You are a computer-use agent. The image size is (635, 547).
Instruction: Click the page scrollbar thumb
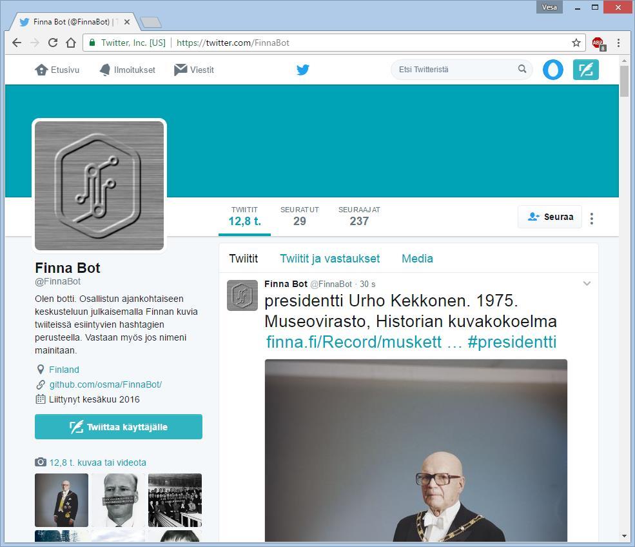(x=624, y=81)
